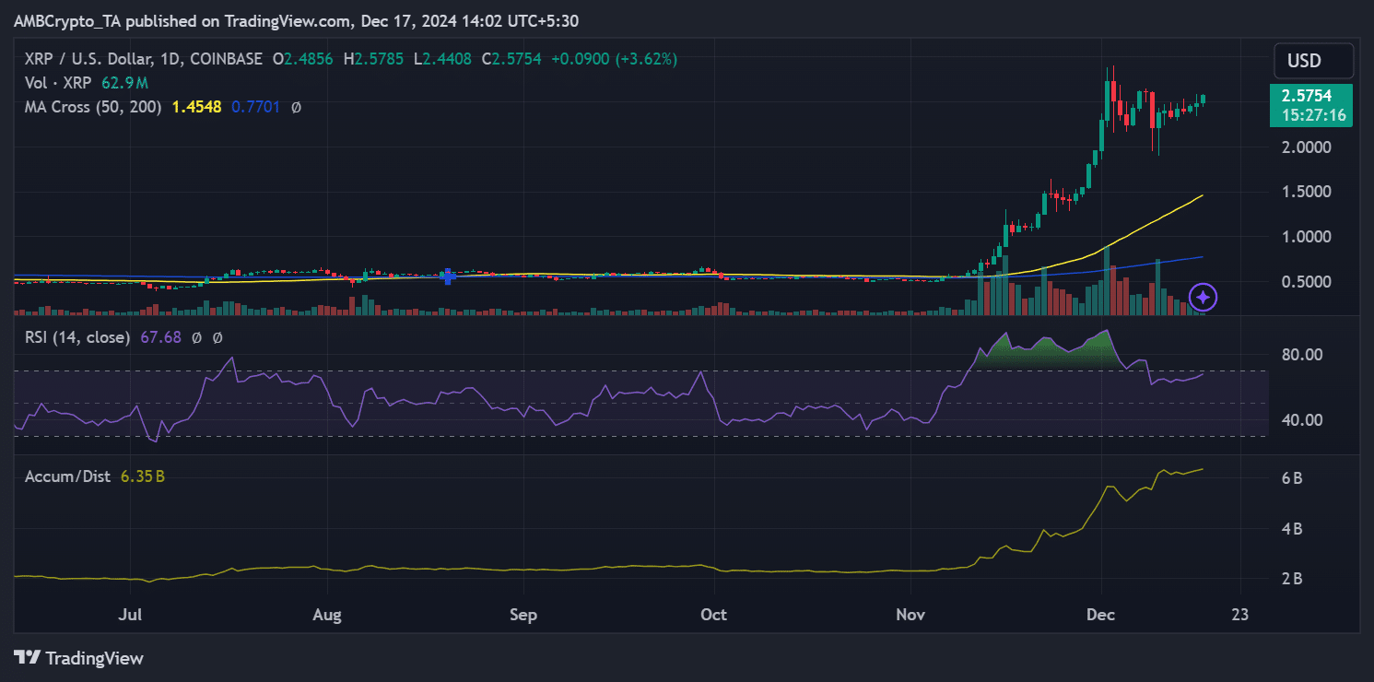The height and width of the screenshot is (682, 1374).
Task: Click the Dec label on time axis
Action: click(1102, 614)
